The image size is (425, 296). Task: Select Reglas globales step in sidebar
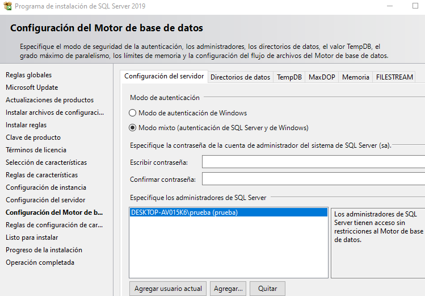28,75
